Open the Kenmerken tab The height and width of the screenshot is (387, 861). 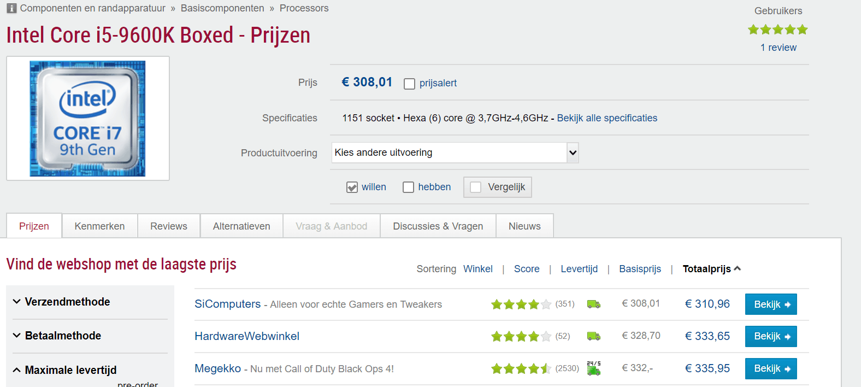(x=99, y=226)
